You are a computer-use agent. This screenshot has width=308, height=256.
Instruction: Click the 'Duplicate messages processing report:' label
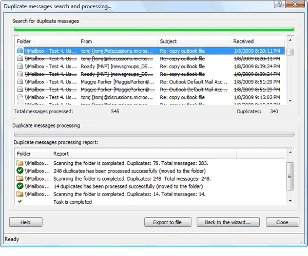(x=56, y=142)
